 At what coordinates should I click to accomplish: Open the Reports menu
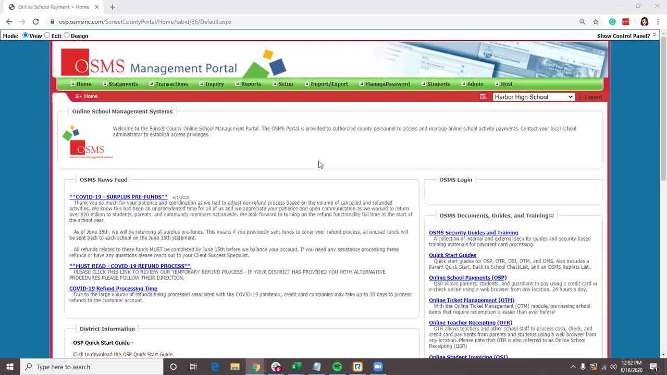click(251, 84)
